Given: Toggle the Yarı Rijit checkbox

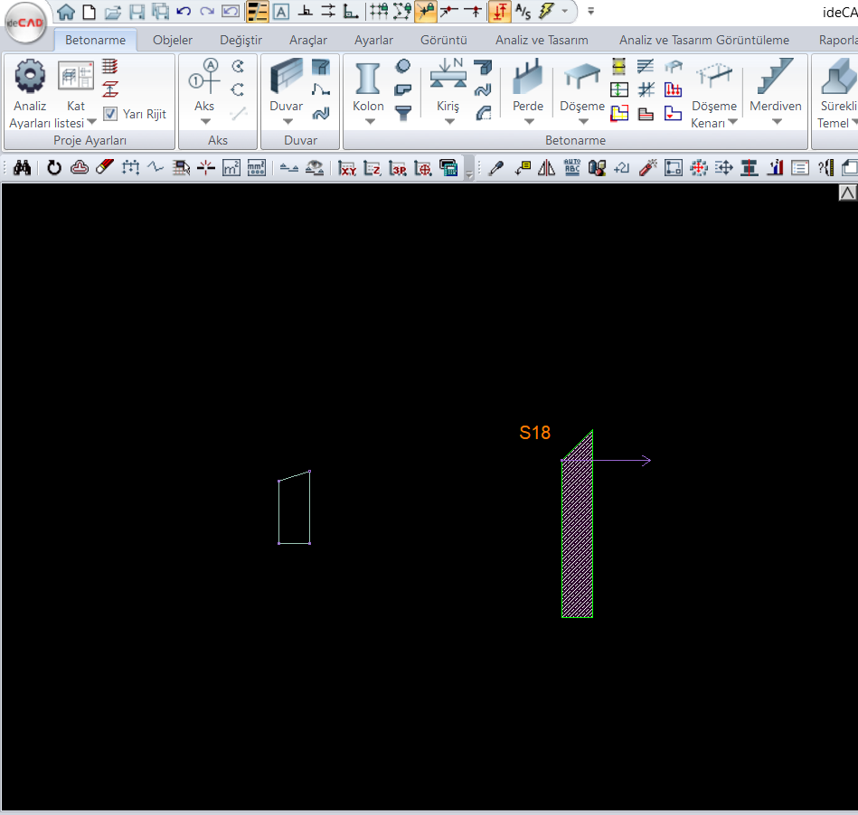Looking at the screenshot, I should coord(110,114).
